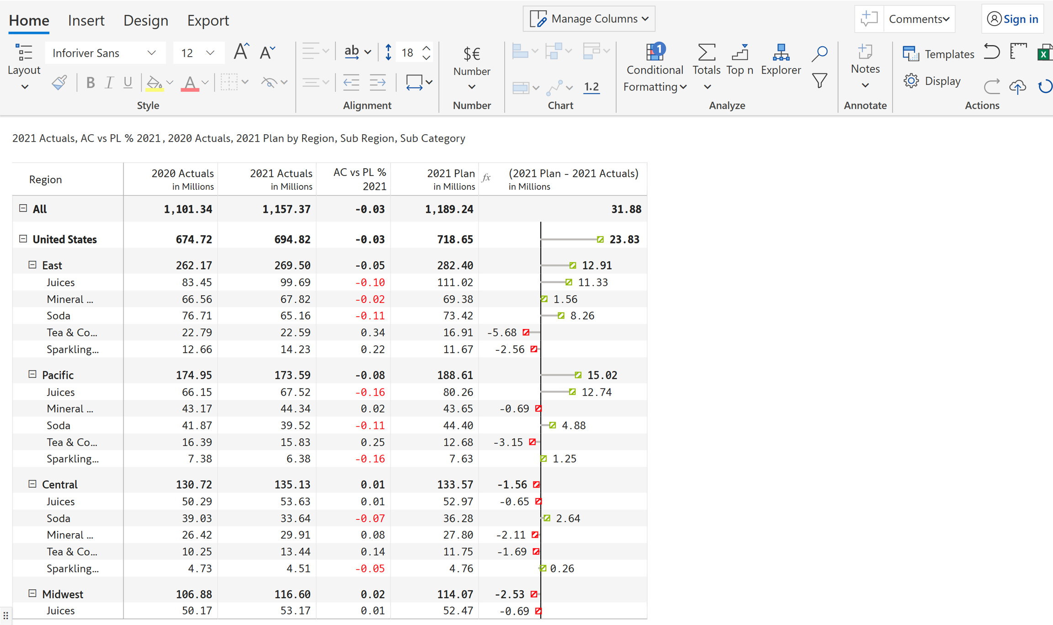This screenshot has width=1053, height=625.
Task: Click the filter funnel icon
Action: tap(819, 81)
